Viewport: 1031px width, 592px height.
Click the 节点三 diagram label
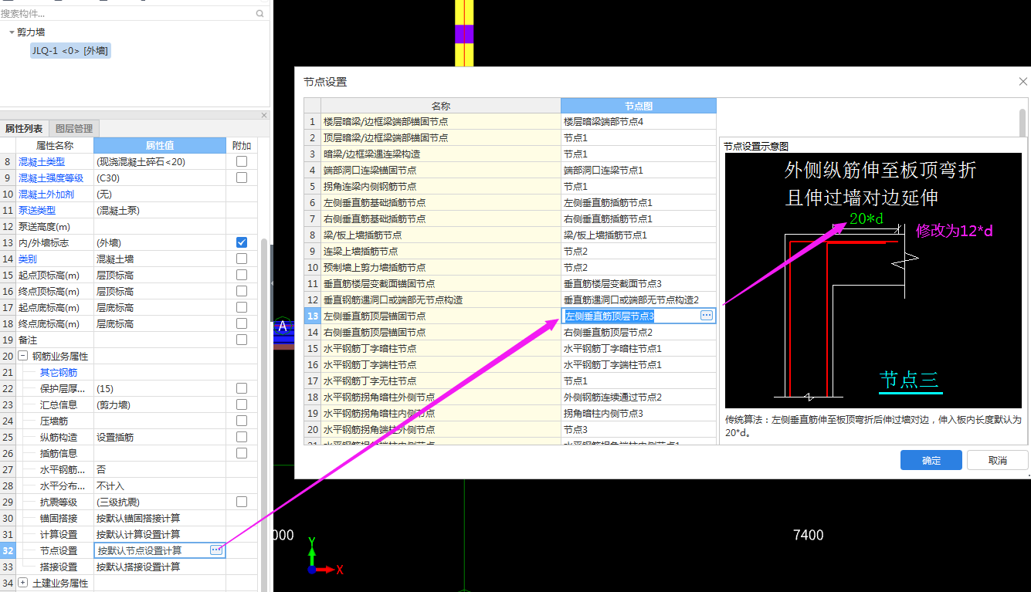click(x=909, y=380)
